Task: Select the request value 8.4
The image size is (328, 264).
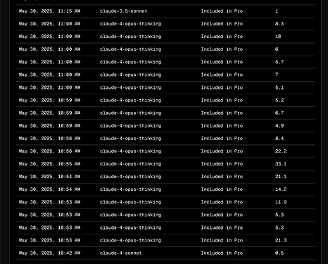Action: [279, 139]
